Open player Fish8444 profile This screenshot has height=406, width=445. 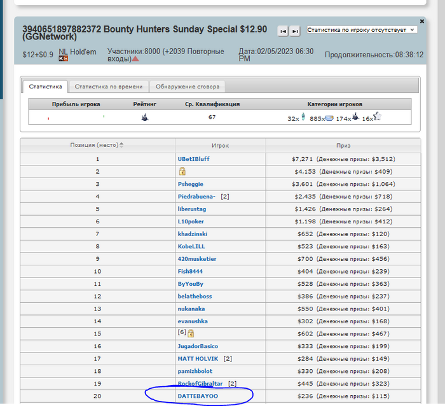pyautogui.click(x=190, y=271)
